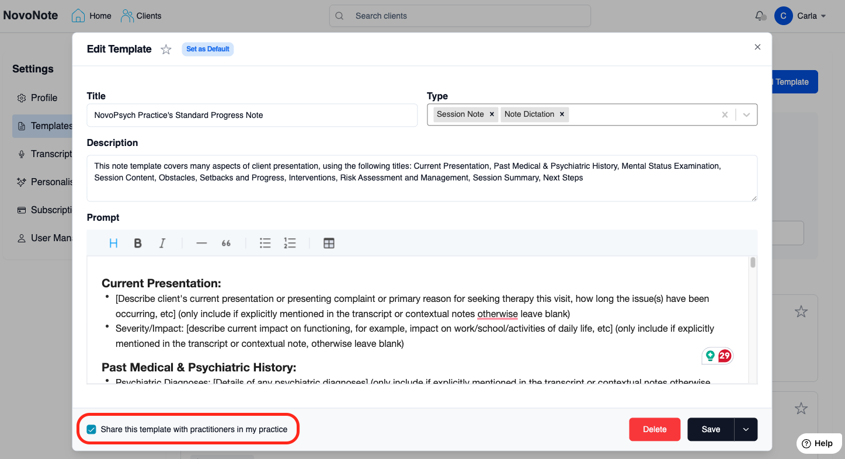Click the red Delete button

click(655, 429)
